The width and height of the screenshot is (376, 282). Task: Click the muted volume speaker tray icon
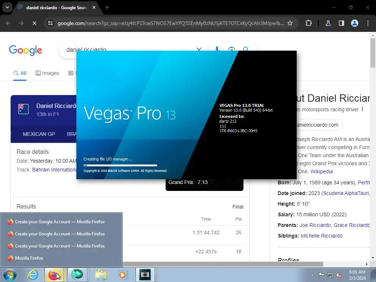[339, 275]
